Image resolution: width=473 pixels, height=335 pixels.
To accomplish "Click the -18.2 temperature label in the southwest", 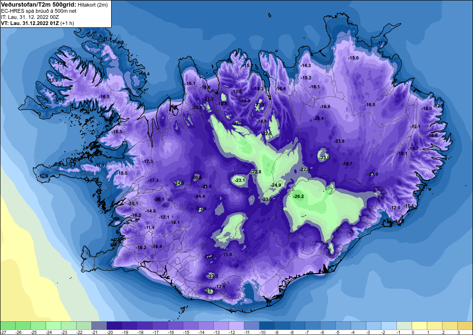I will [141, 247].
